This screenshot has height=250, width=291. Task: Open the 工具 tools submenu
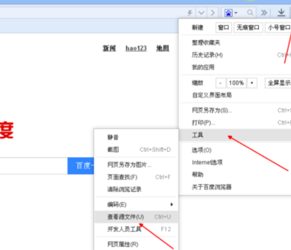(x=236, y=135)
